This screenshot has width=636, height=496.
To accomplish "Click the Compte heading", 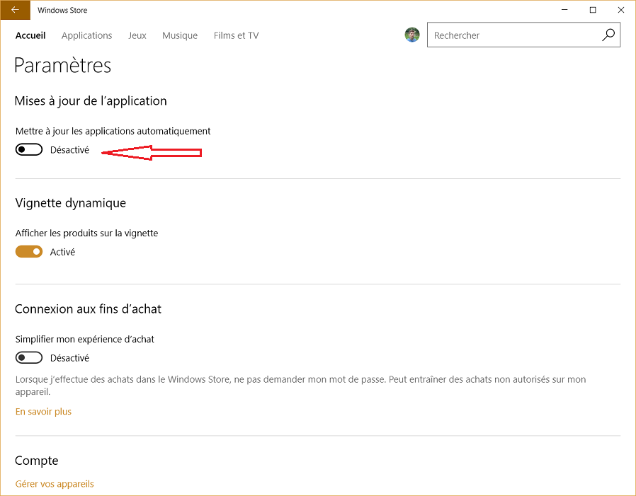I will click(x=37, y=461).
